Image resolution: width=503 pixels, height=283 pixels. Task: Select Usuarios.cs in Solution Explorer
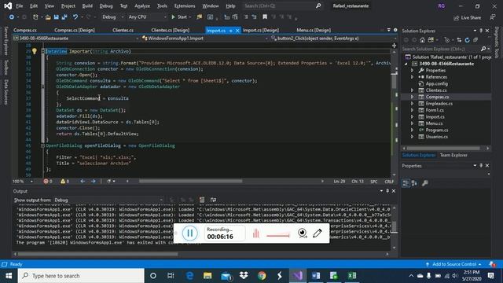click(437, 137)
